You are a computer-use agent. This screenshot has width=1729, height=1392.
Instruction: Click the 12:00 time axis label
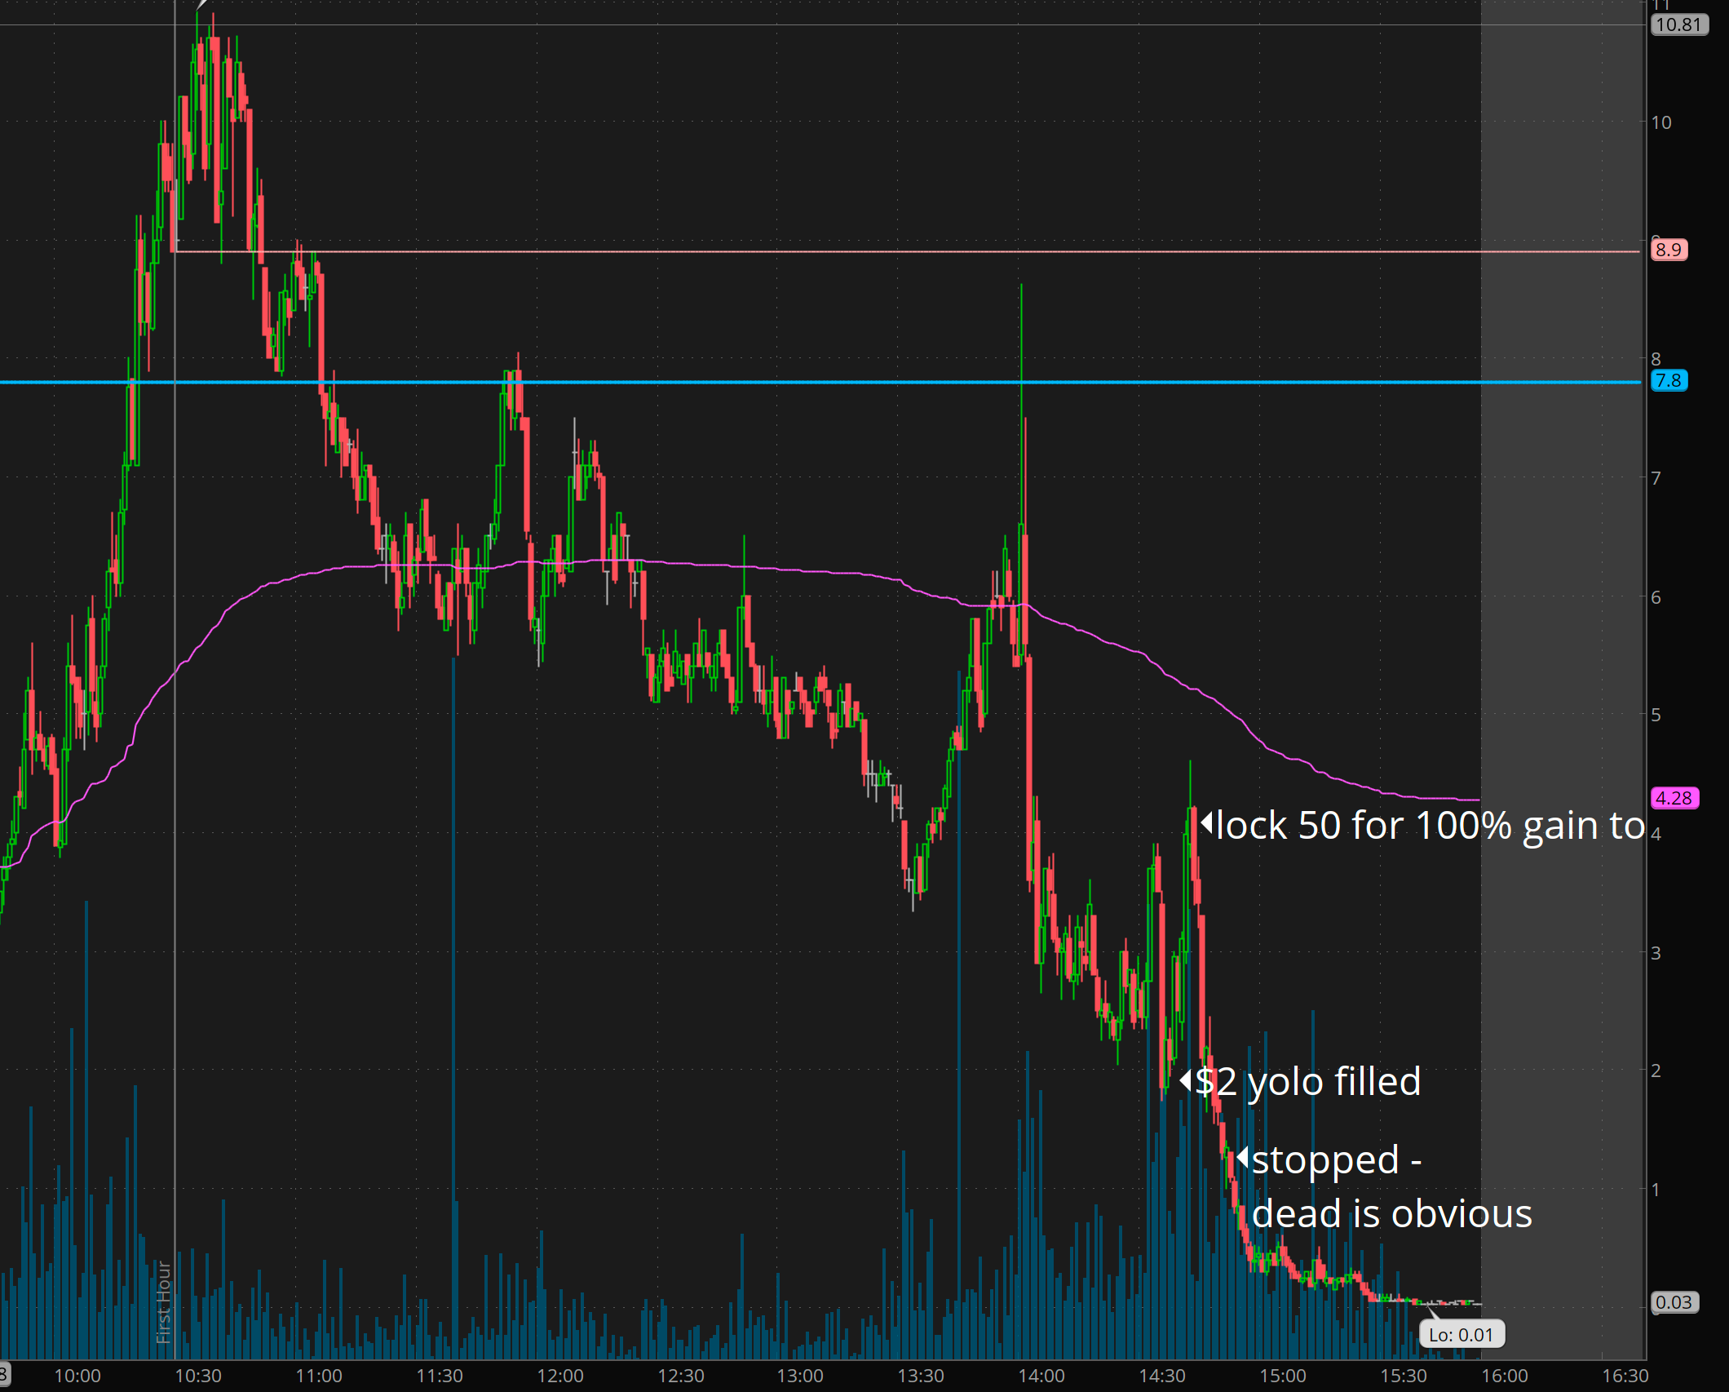pos(559,1376)
